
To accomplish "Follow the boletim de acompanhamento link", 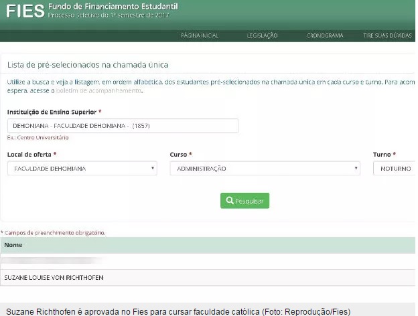I will 98,90.
